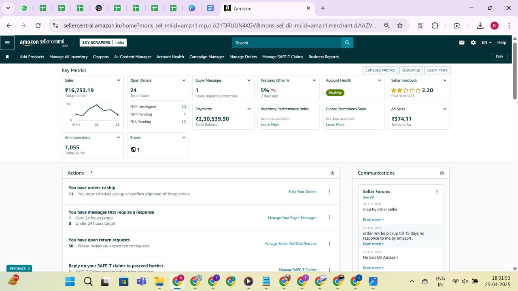Open the hamburger navigation menu
518x291 pixels.
(7, 42)
